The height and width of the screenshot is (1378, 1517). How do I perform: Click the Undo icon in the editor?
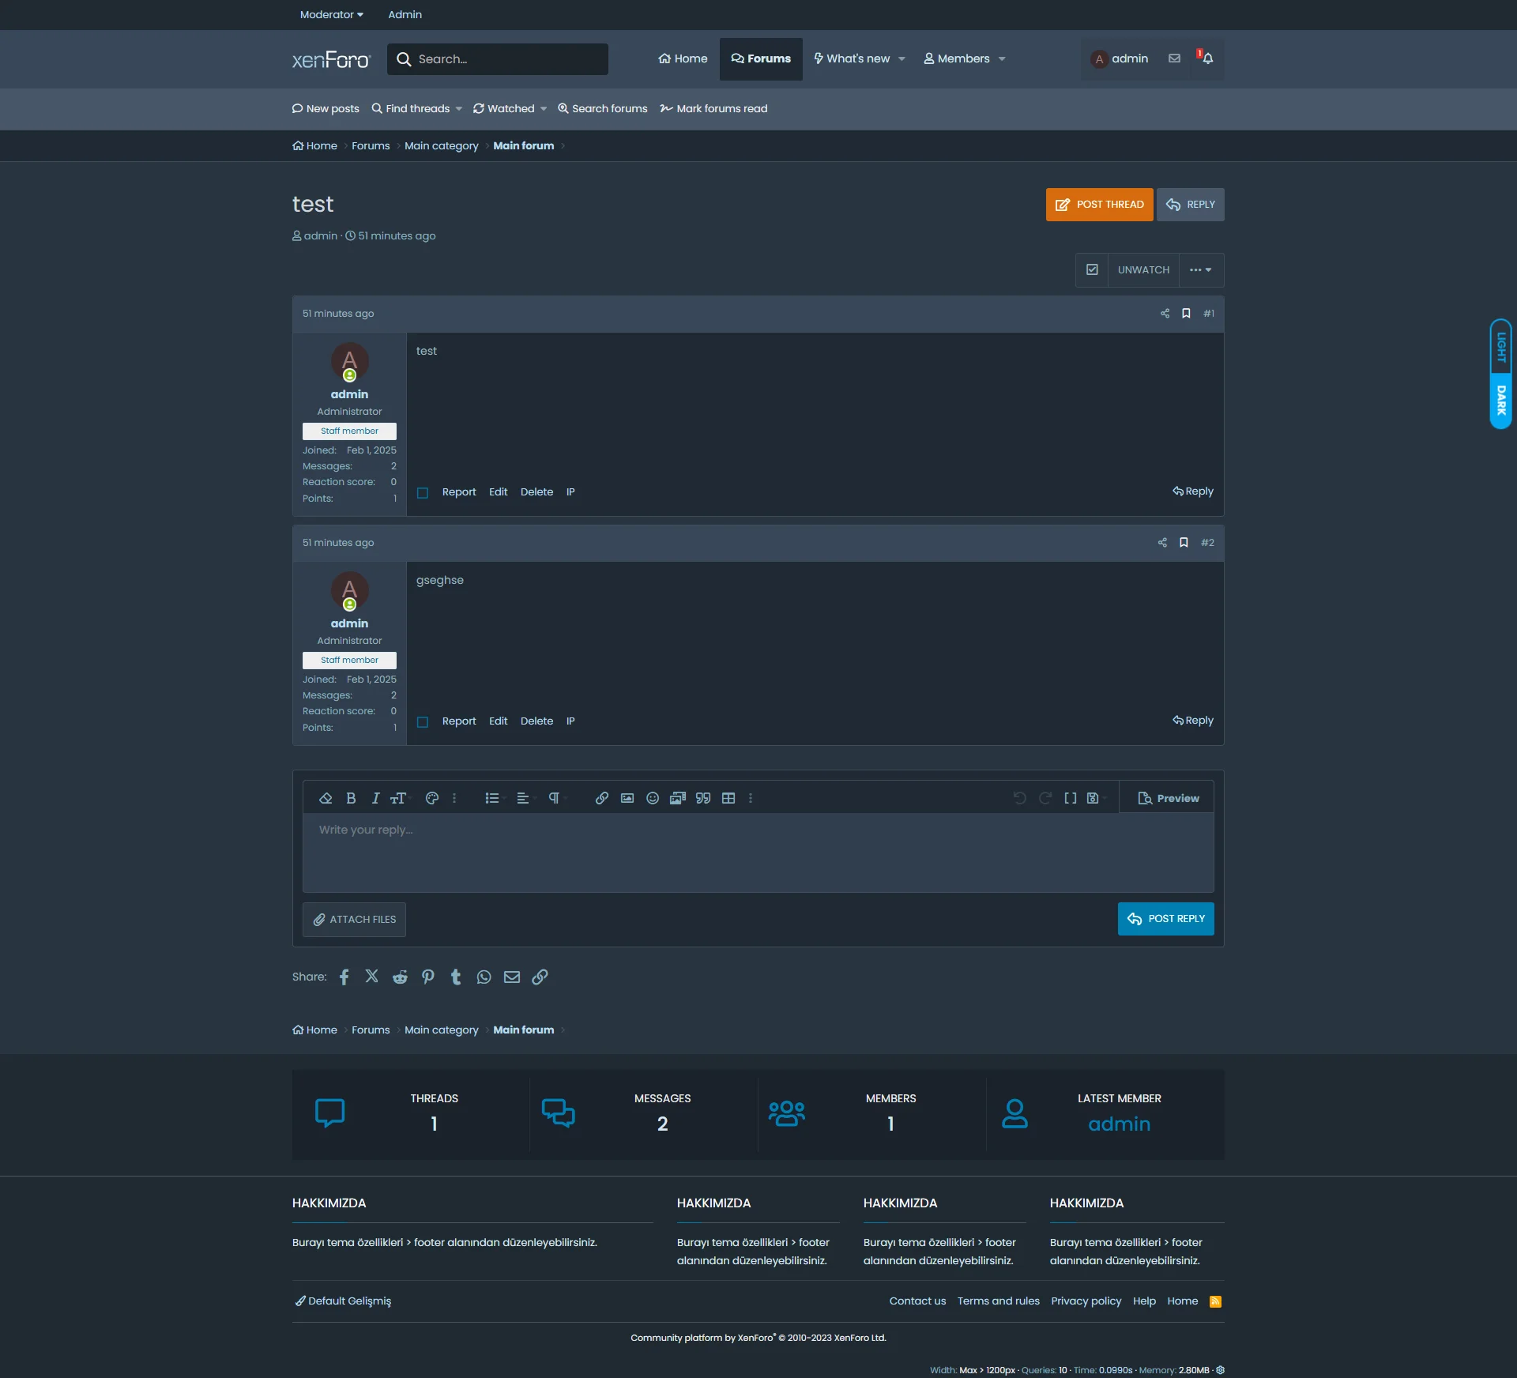(1020, 798)
